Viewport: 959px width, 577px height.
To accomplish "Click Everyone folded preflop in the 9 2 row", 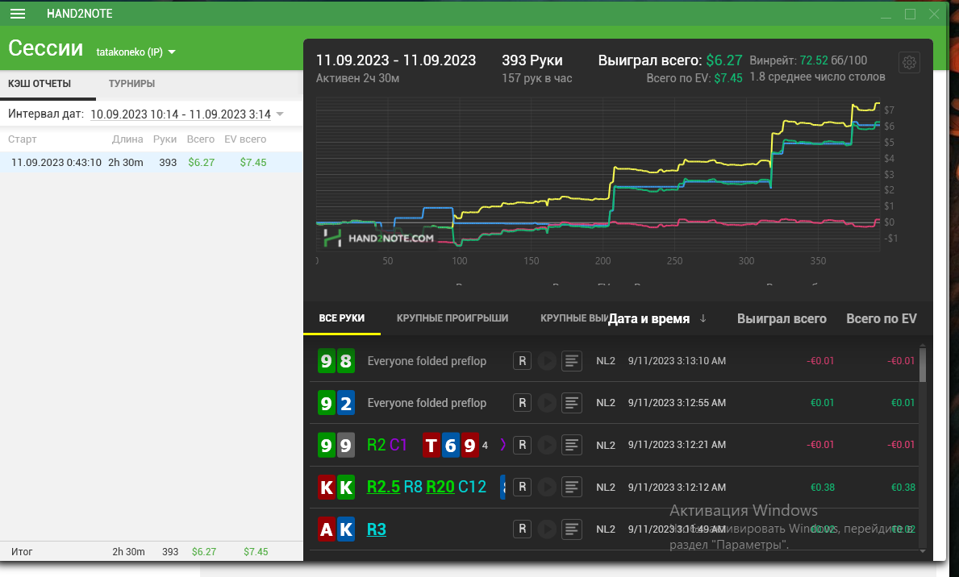I will [x=427, y=403].
